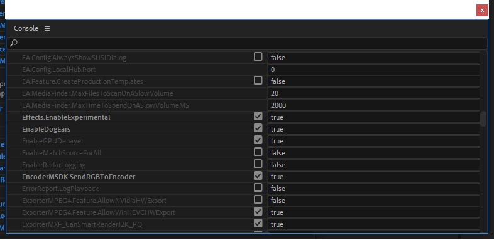The height and width of the screenshot is (240, 494).
Task: Toggle ExporterMXF_CanSmartRenderJ2K_PQ checkbox
Action: (258, 224)
